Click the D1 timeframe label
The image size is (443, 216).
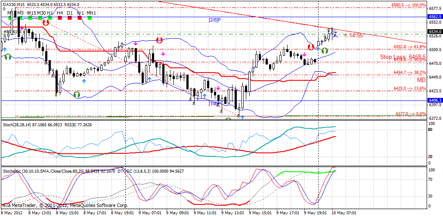coord(69,13)
